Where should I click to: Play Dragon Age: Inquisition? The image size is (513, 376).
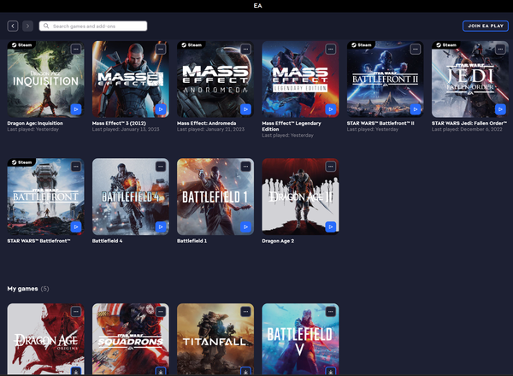(x=76, y=109)
